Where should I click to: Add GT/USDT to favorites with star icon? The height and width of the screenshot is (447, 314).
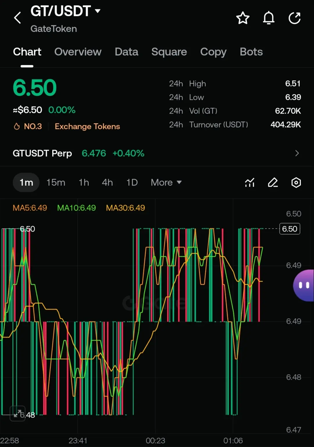(x=242, y=18)
